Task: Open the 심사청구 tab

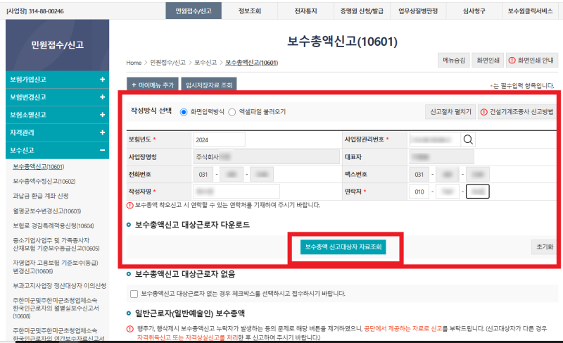Action: [474, 11]
